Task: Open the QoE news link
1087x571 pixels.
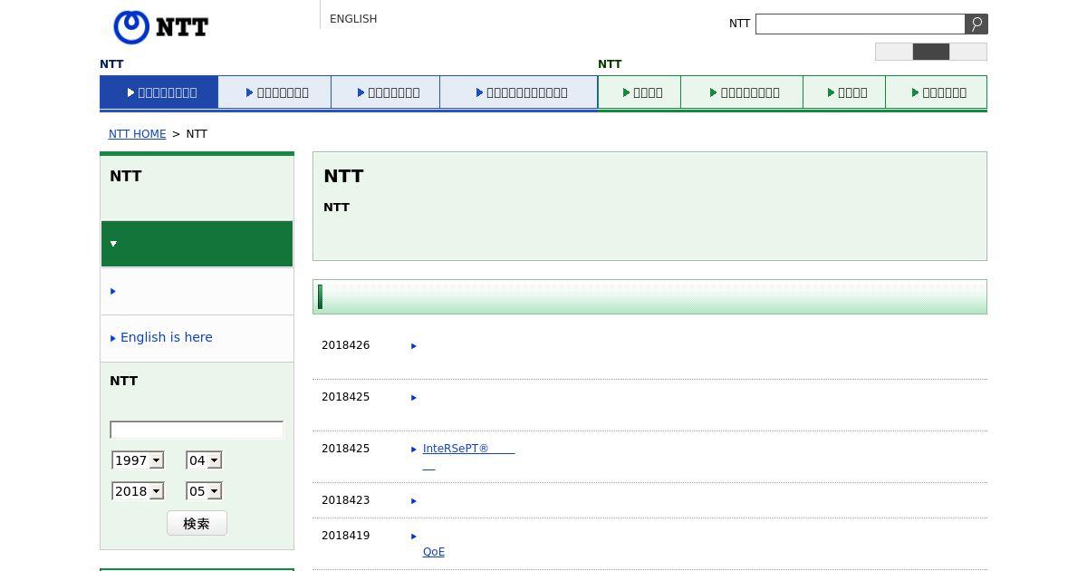Action: [x=434, y=552]
